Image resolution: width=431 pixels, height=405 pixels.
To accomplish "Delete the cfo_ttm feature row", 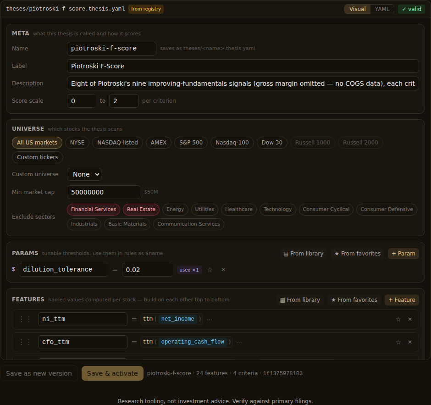I will click(x=410, y=342).
